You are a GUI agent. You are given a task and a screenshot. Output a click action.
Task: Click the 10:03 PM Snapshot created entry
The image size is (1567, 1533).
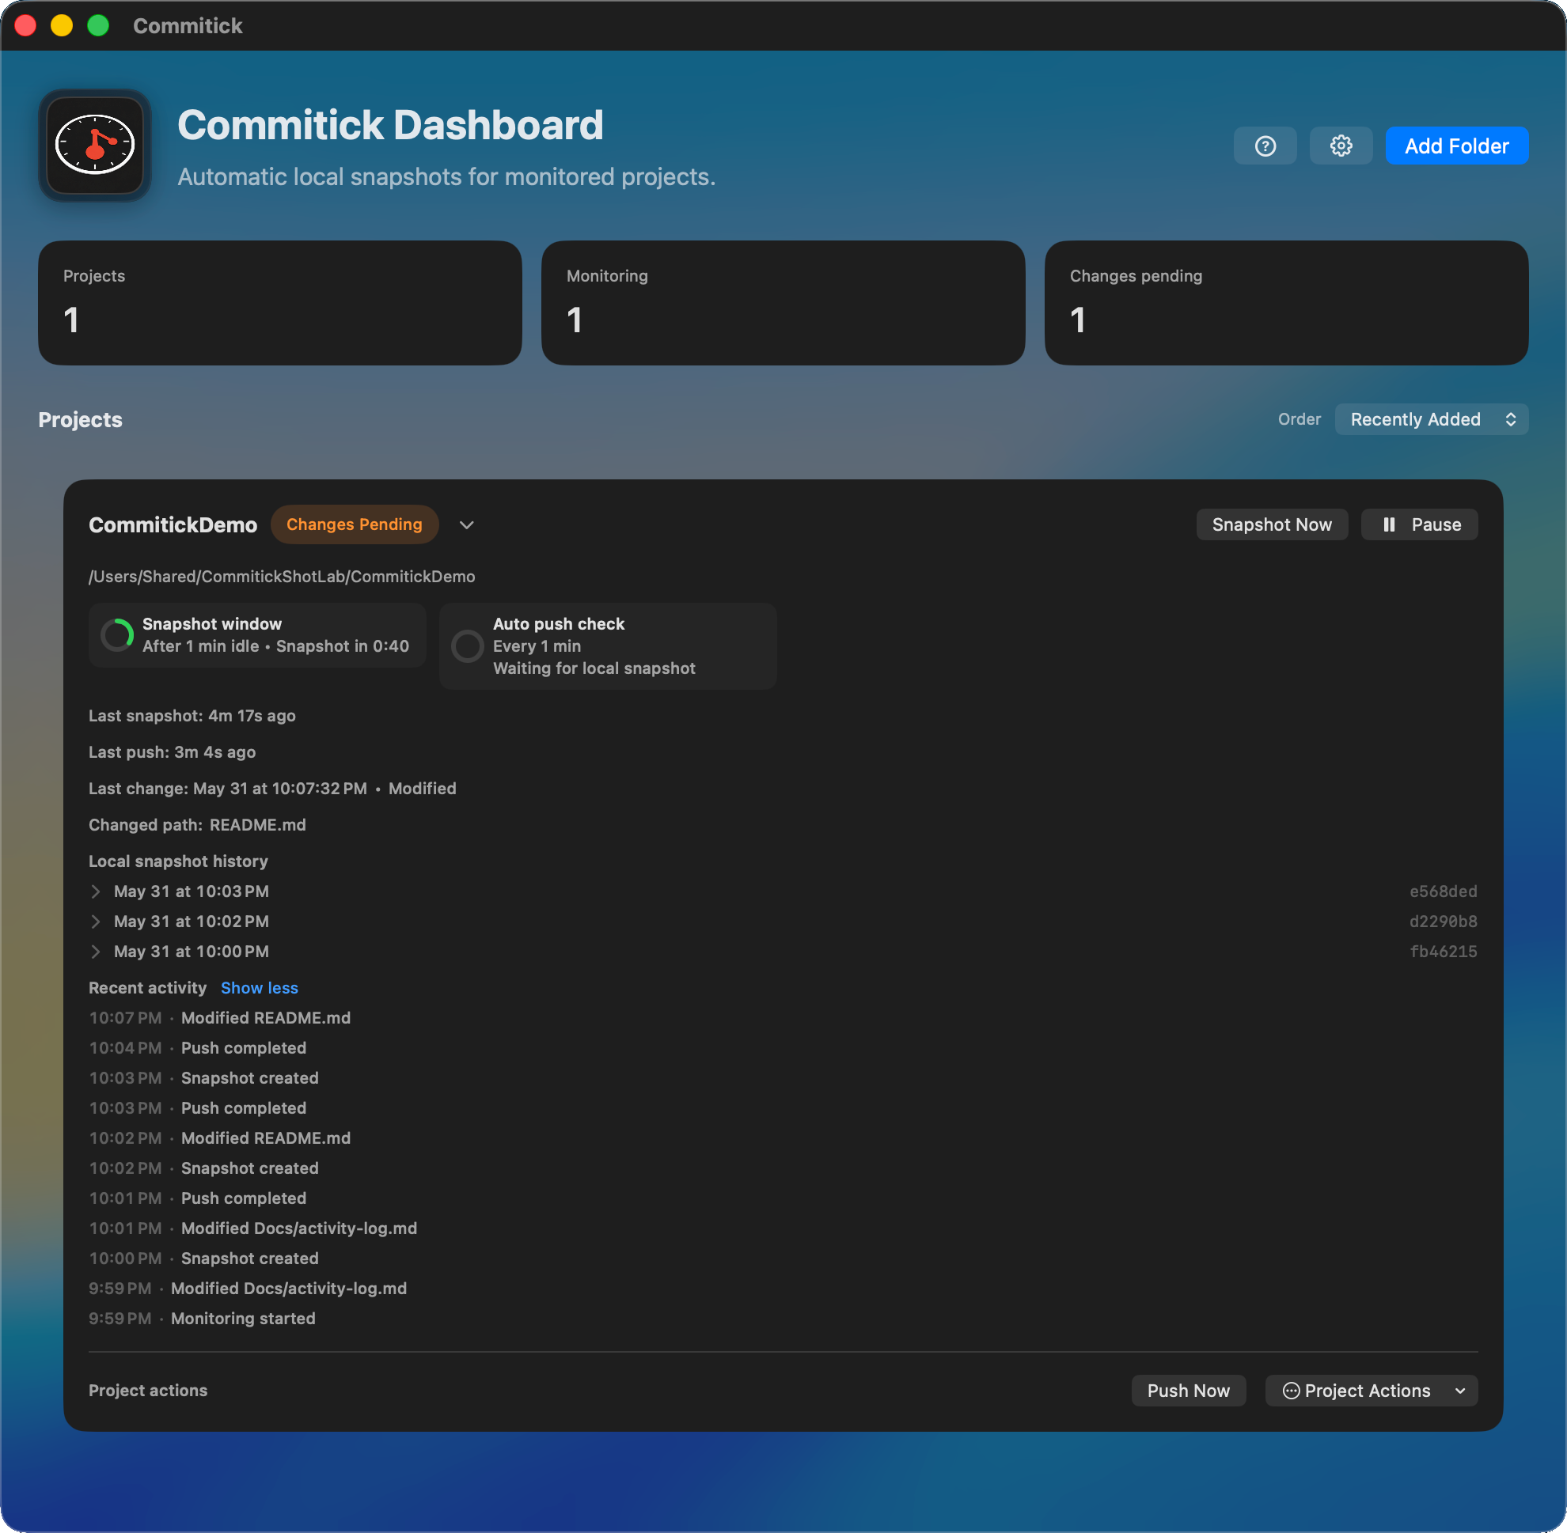(x=204, y=1078)
